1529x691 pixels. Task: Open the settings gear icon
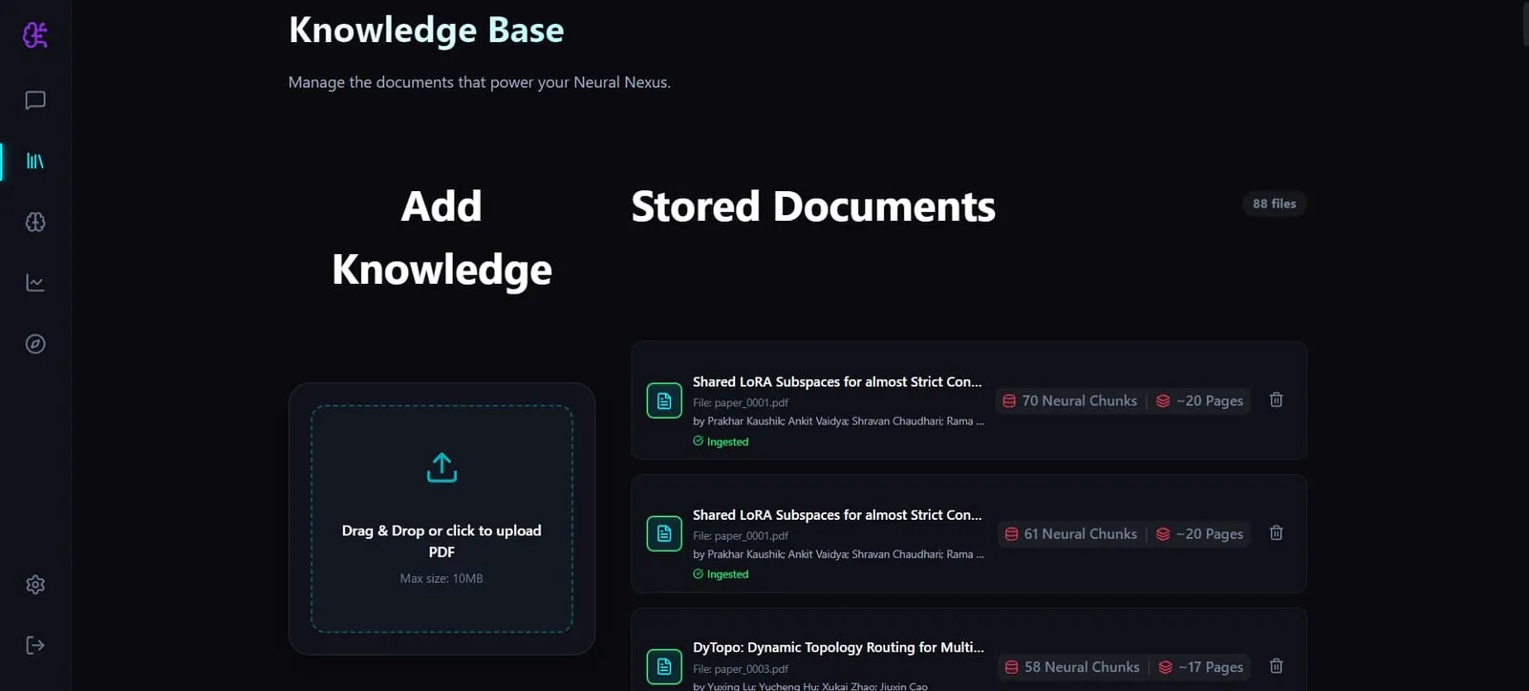point(35,585)
